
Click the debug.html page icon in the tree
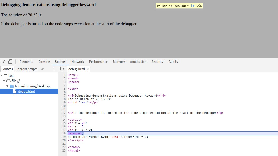pyautogui.click(x=15, y=91)
